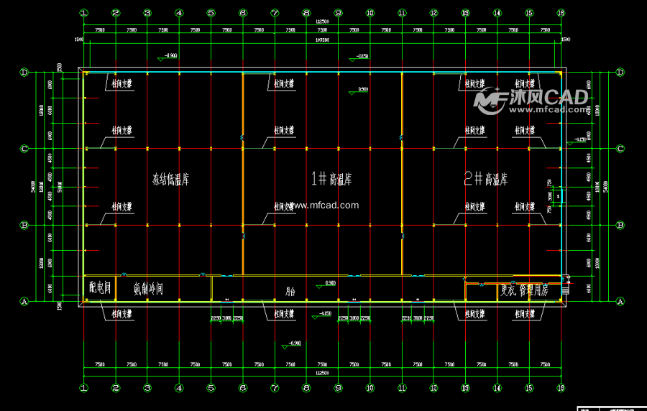Viewport: 647px width, 411px height.
Task: Click the -0.900 elevation marker below the plan
Action: [x=292, y=344]
